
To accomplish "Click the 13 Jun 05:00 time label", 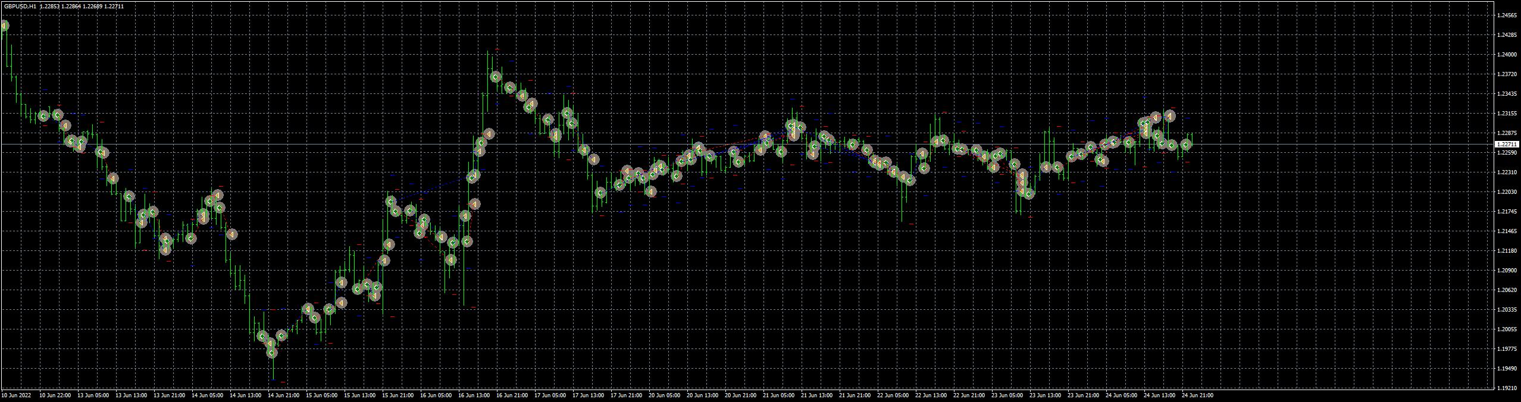I will (x=93, y=395).
